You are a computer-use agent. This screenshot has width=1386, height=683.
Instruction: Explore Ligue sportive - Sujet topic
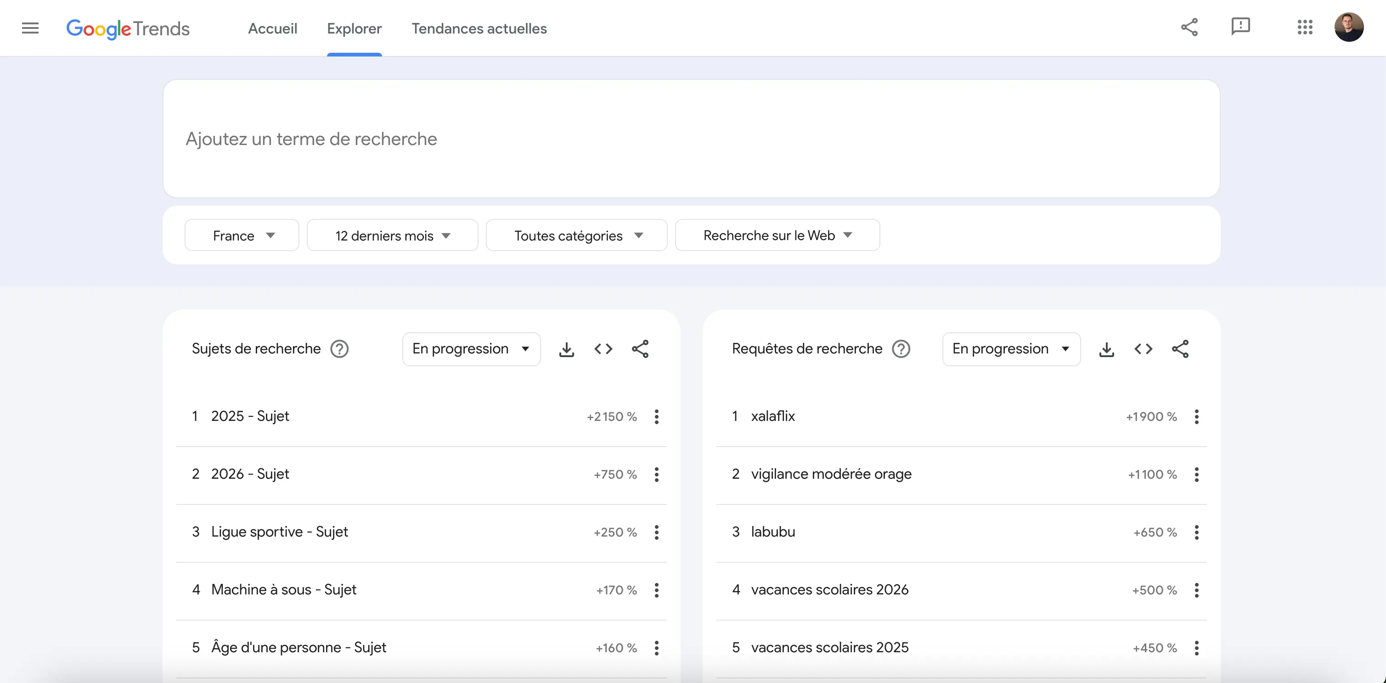click(x=279, y=532)
